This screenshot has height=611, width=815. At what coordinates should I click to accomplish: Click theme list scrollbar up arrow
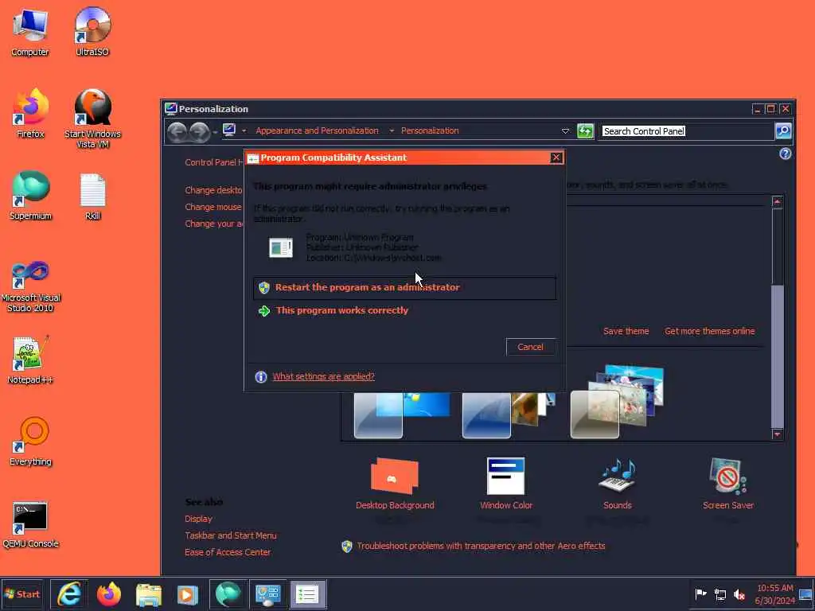(x=777, y=202)
